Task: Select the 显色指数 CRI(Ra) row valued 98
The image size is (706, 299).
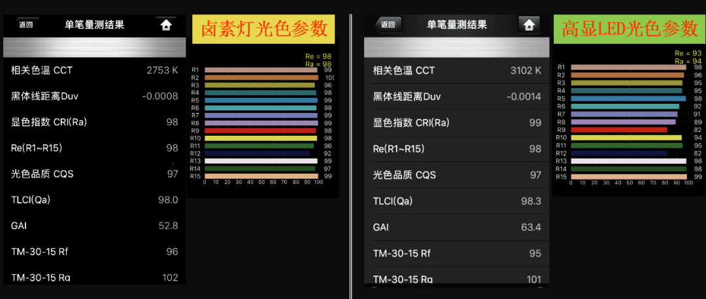Action: point(95,122)
